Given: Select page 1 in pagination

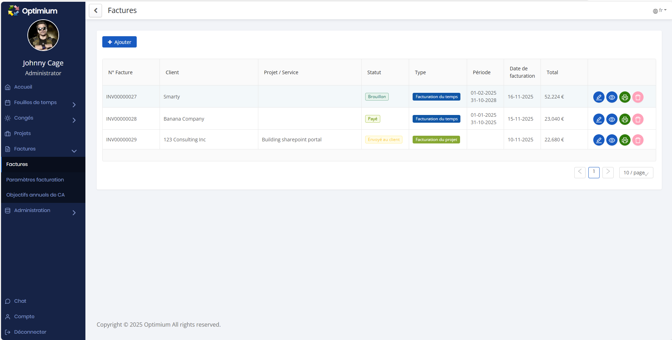Looking at the screenshot, I should click(x=594, y=173).
